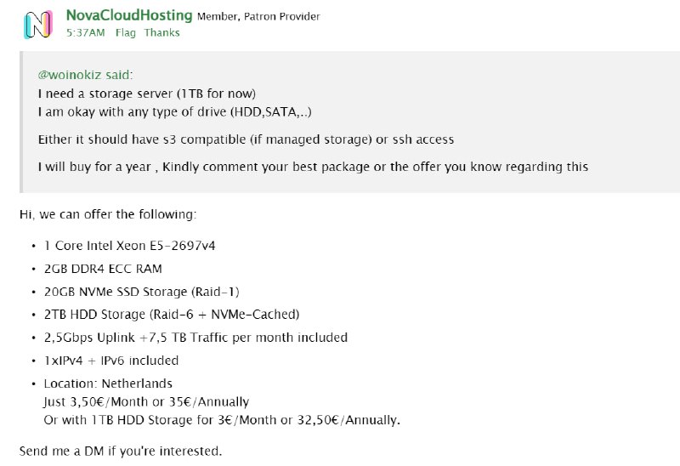Screen dimensions: 680x466
Task: Click the Member, Patron Provider role label
Action: (x=258, y=16)
